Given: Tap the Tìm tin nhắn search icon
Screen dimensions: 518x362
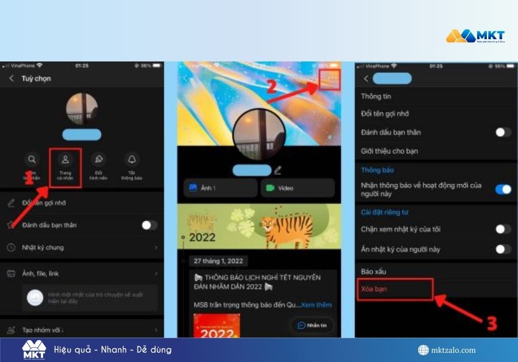Looking at the screenshot, I should pos(33,160).
